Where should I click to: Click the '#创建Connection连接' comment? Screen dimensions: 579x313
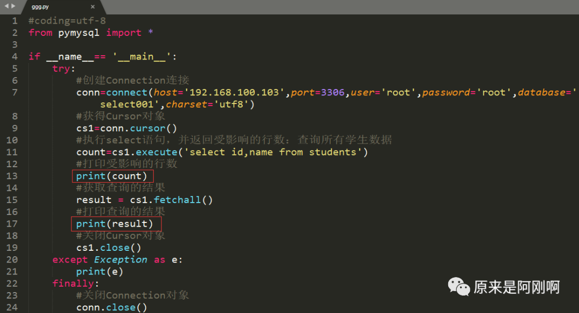click(x=132, y=80)
